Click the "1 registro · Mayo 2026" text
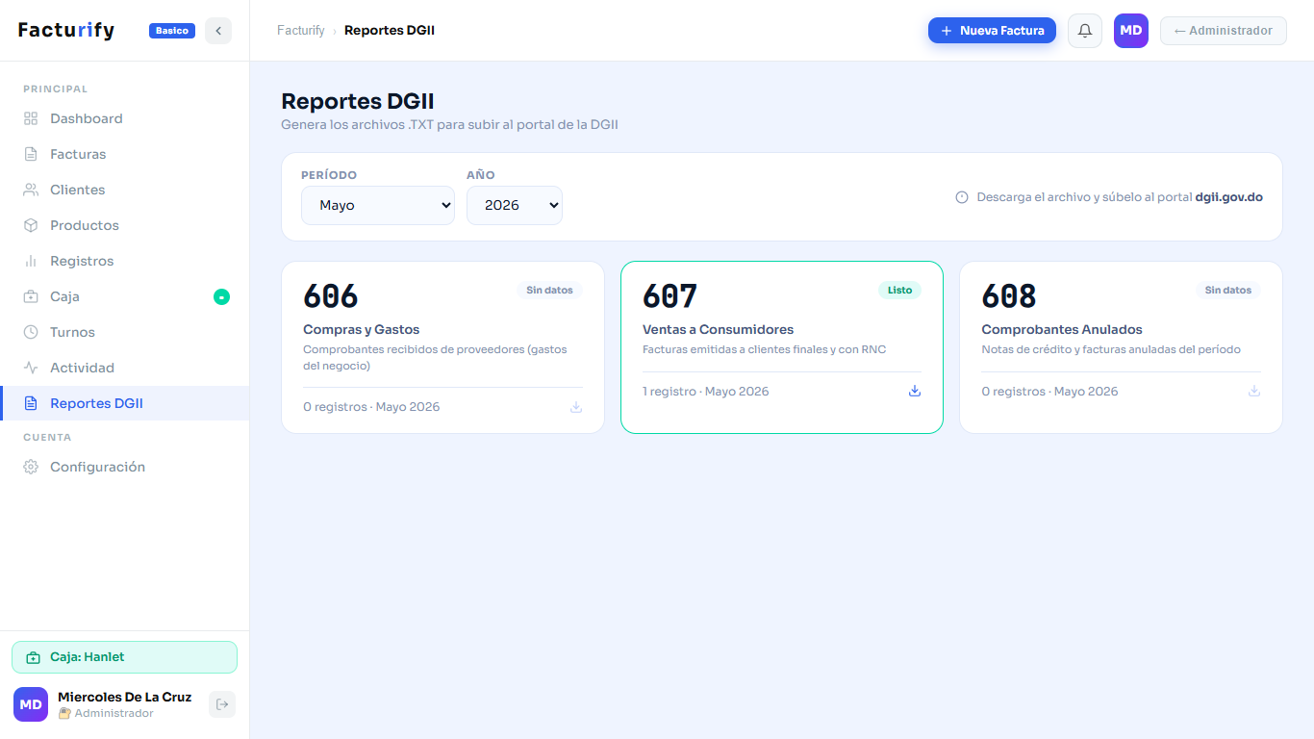Screen dimensions: 1314x739 click(x=706, y=392)
